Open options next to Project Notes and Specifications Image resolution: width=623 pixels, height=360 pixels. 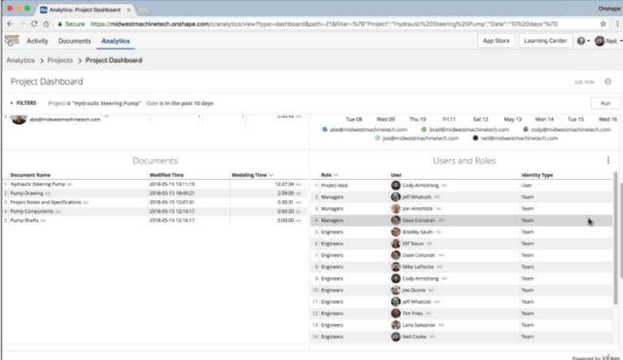point(87,202)
